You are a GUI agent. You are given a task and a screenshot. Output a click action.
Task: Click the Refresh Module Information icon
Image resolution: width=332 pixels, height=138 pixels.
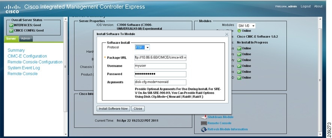coord(204,129)
